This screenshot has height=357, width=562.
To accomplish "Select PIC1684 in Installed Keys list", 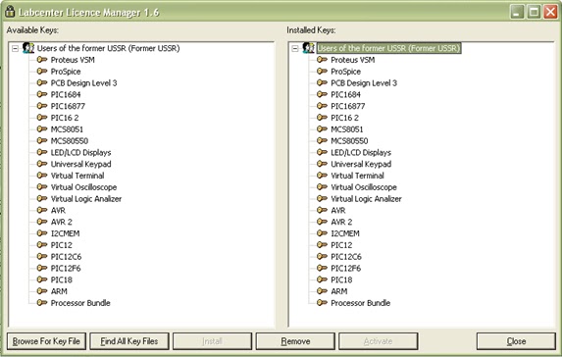I will tap(345, 94).
